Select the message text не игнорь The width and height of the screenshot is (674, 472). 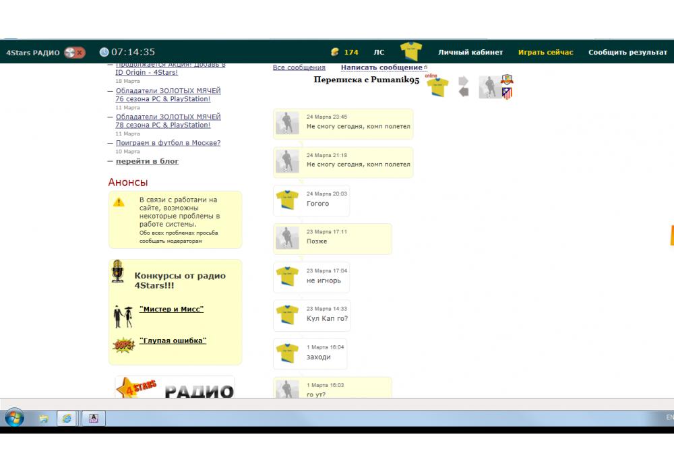click(324, 281)
